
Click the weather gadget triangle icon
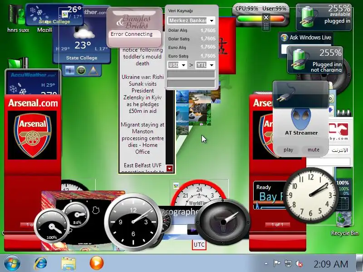click(x=93, y=71)
